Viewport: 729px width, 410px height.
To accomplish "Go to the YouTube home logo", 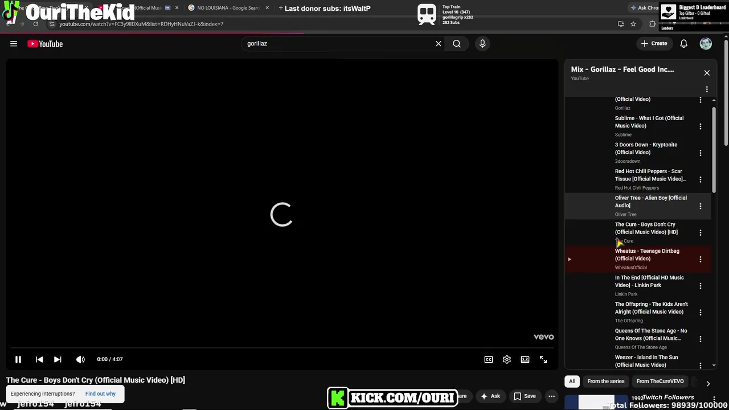I will click(45, 44).
